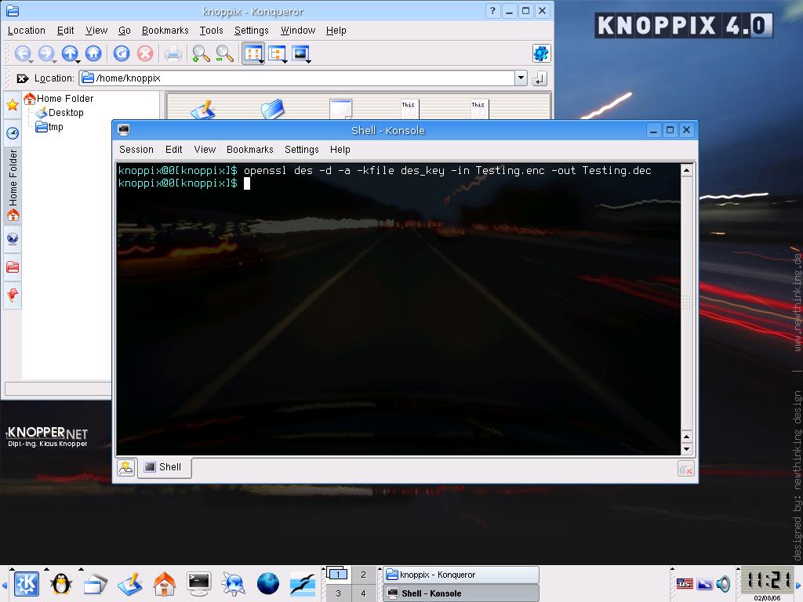Open Root Folder red tab in sidebar
This screenshot has height=602, width=803.
(x=13, y=267)
